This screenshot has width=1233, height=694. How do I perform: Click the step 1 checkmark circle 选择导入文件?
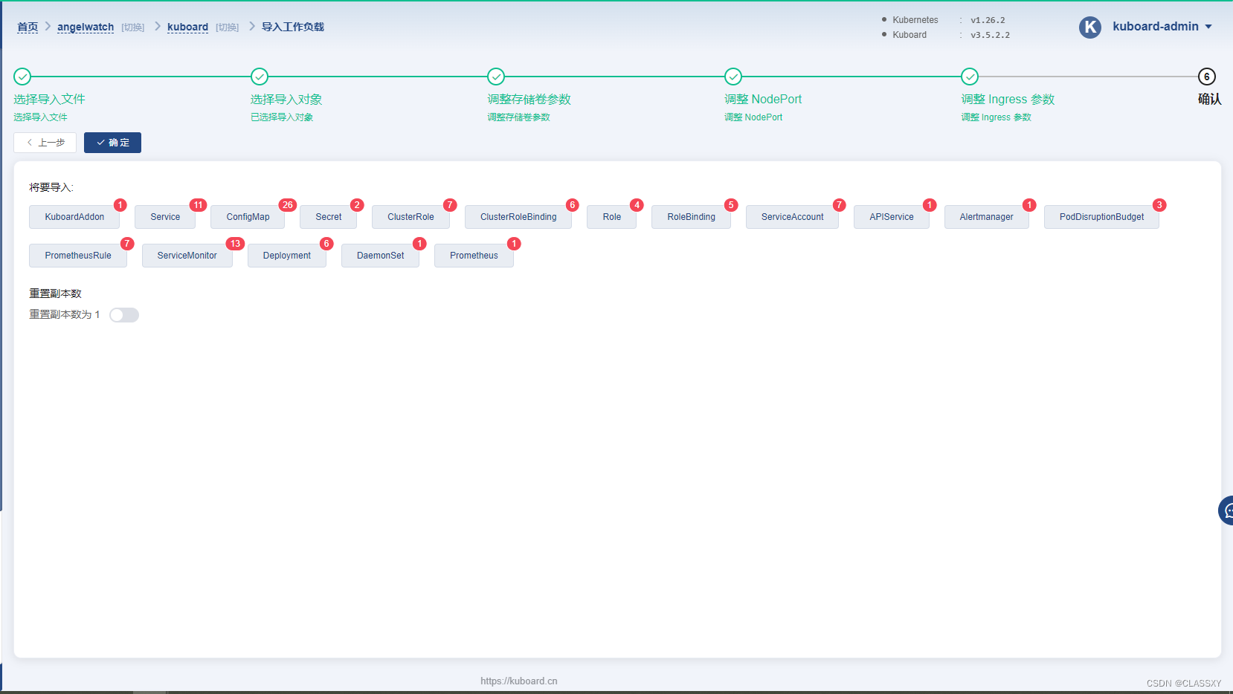click(22, 77)
